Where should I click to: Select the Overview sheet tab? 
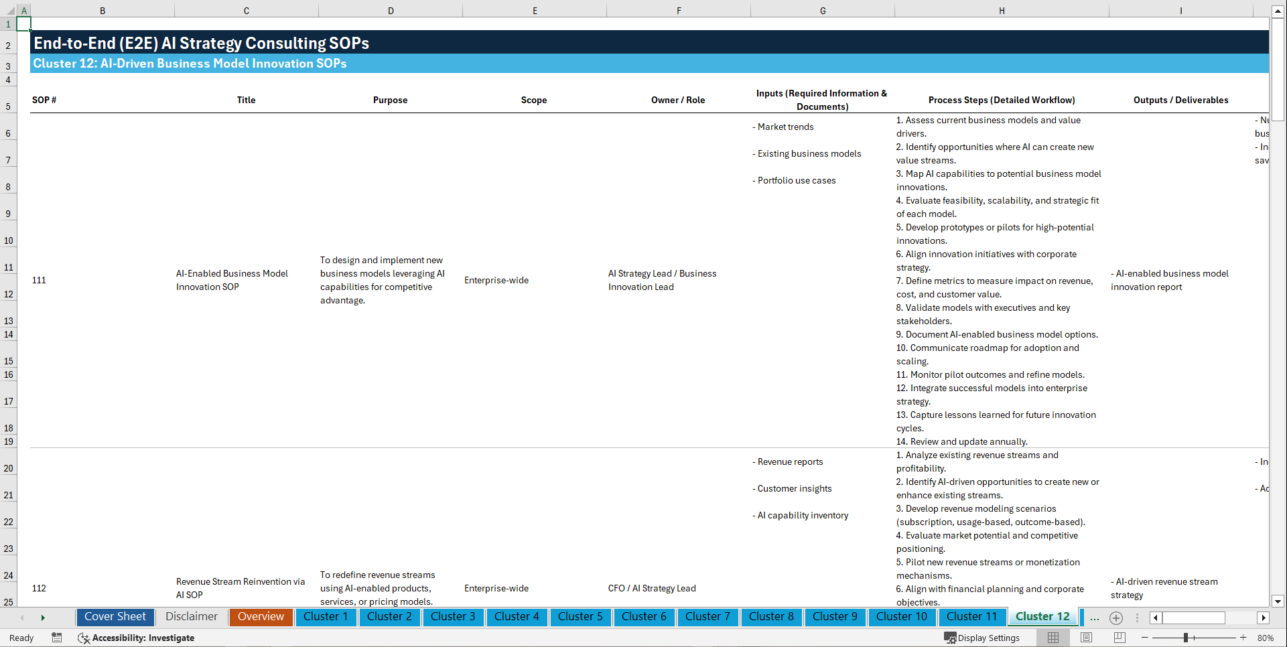click(261, 617)
